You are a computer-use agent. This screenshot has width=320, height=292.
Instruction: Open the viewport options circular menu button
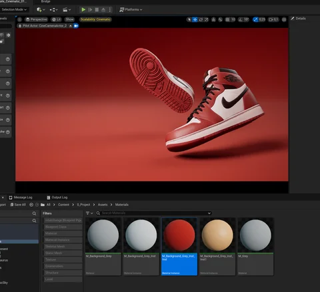tap(19, 19)
